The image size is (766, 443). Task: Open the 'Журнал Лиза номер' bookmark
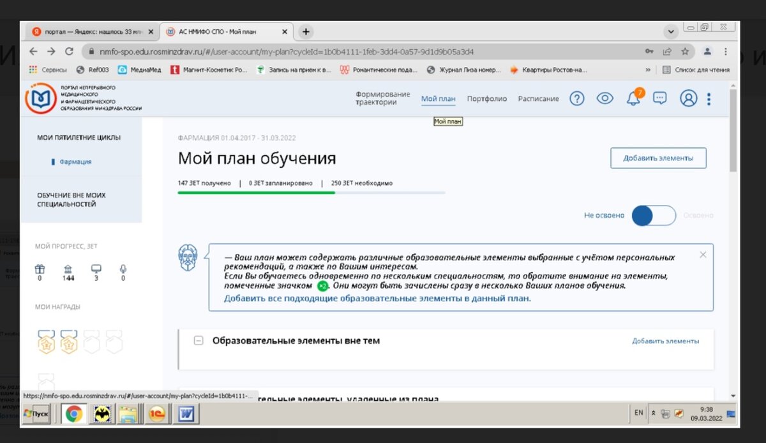[463, 70]
